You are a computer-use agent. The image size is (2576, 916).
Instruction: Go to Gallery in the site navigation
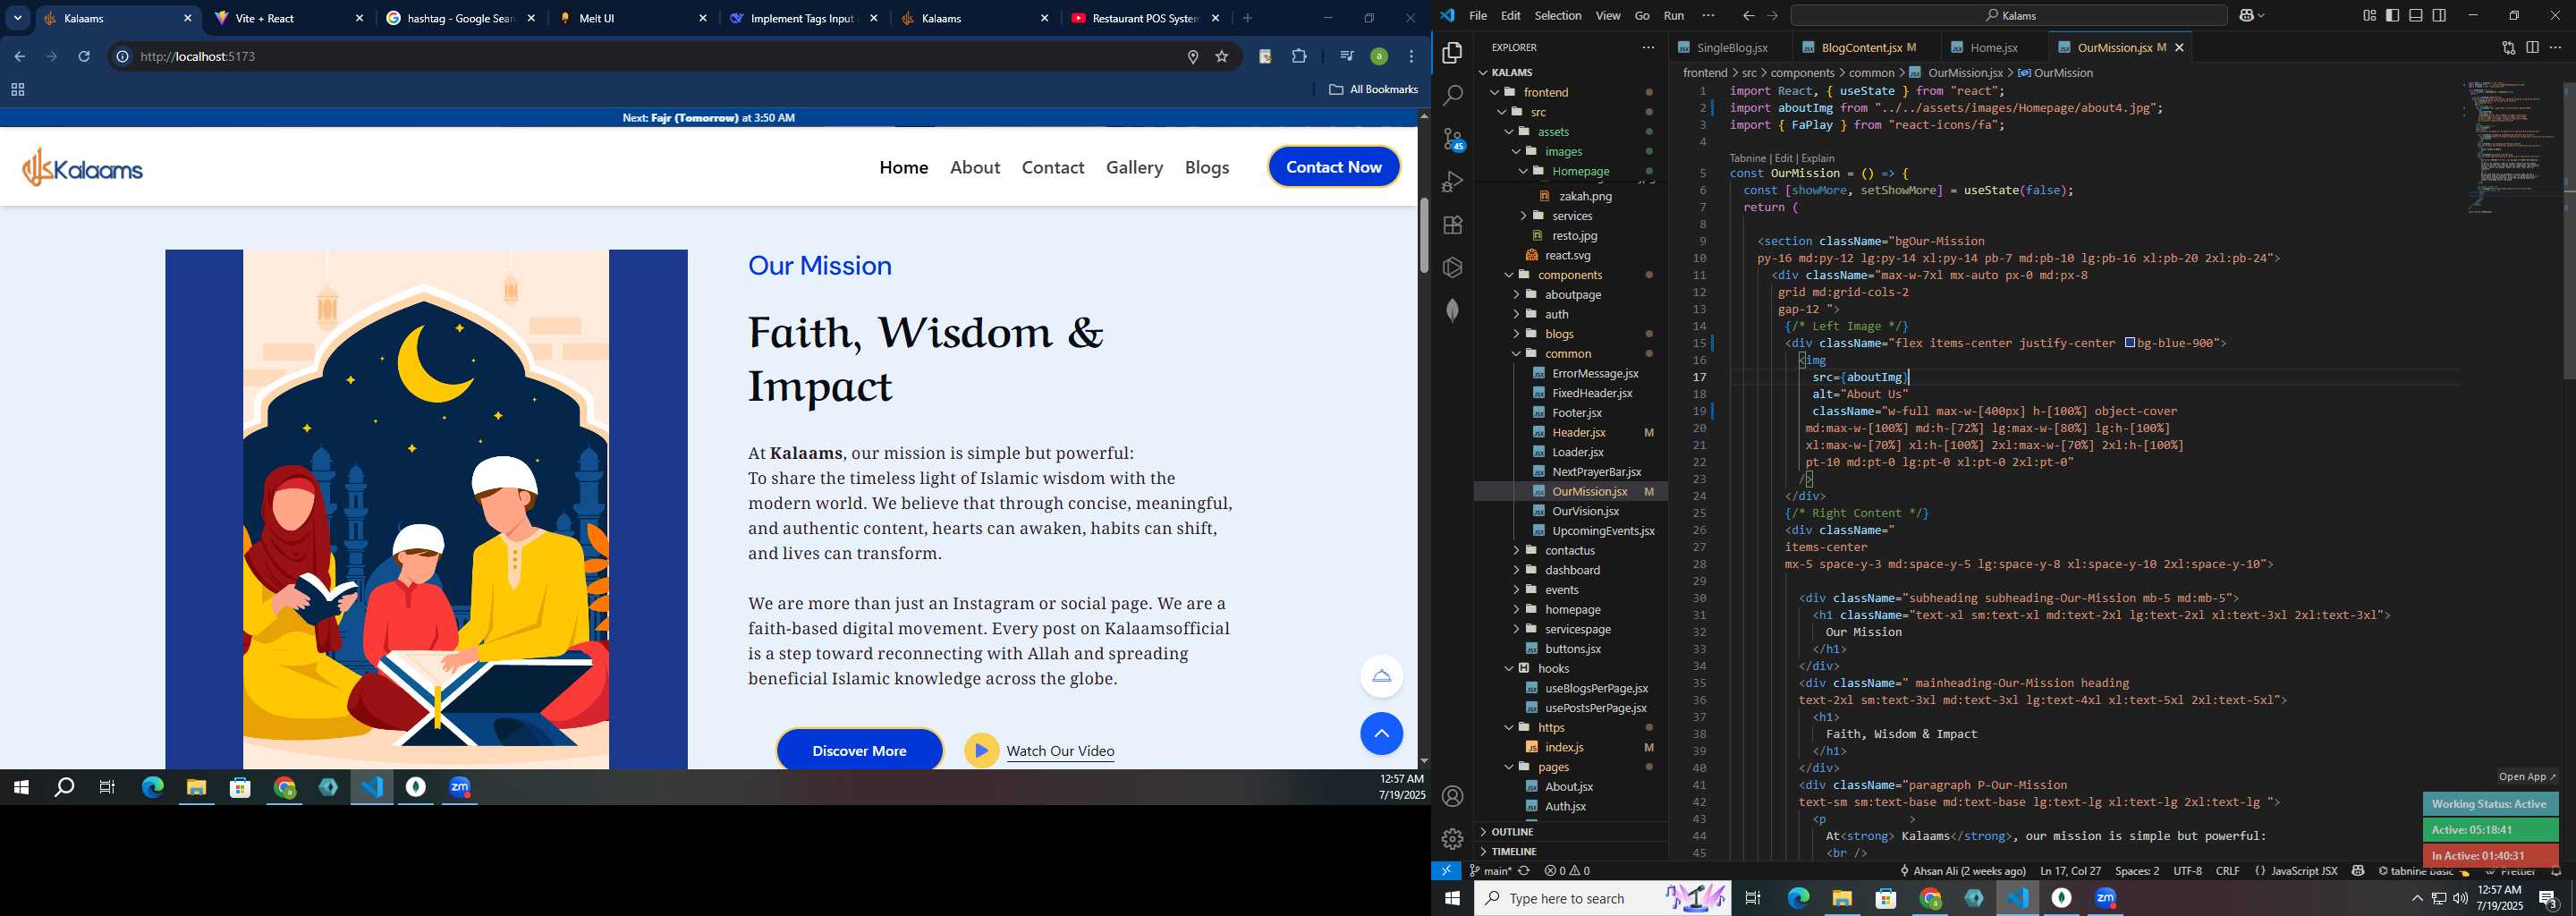(x=1134, y=167)
